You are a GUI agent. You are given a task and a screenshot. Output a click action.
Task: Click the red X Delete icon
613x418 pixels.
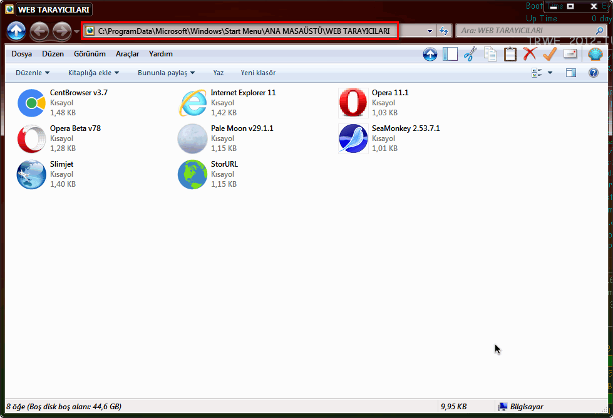(530, 54)
